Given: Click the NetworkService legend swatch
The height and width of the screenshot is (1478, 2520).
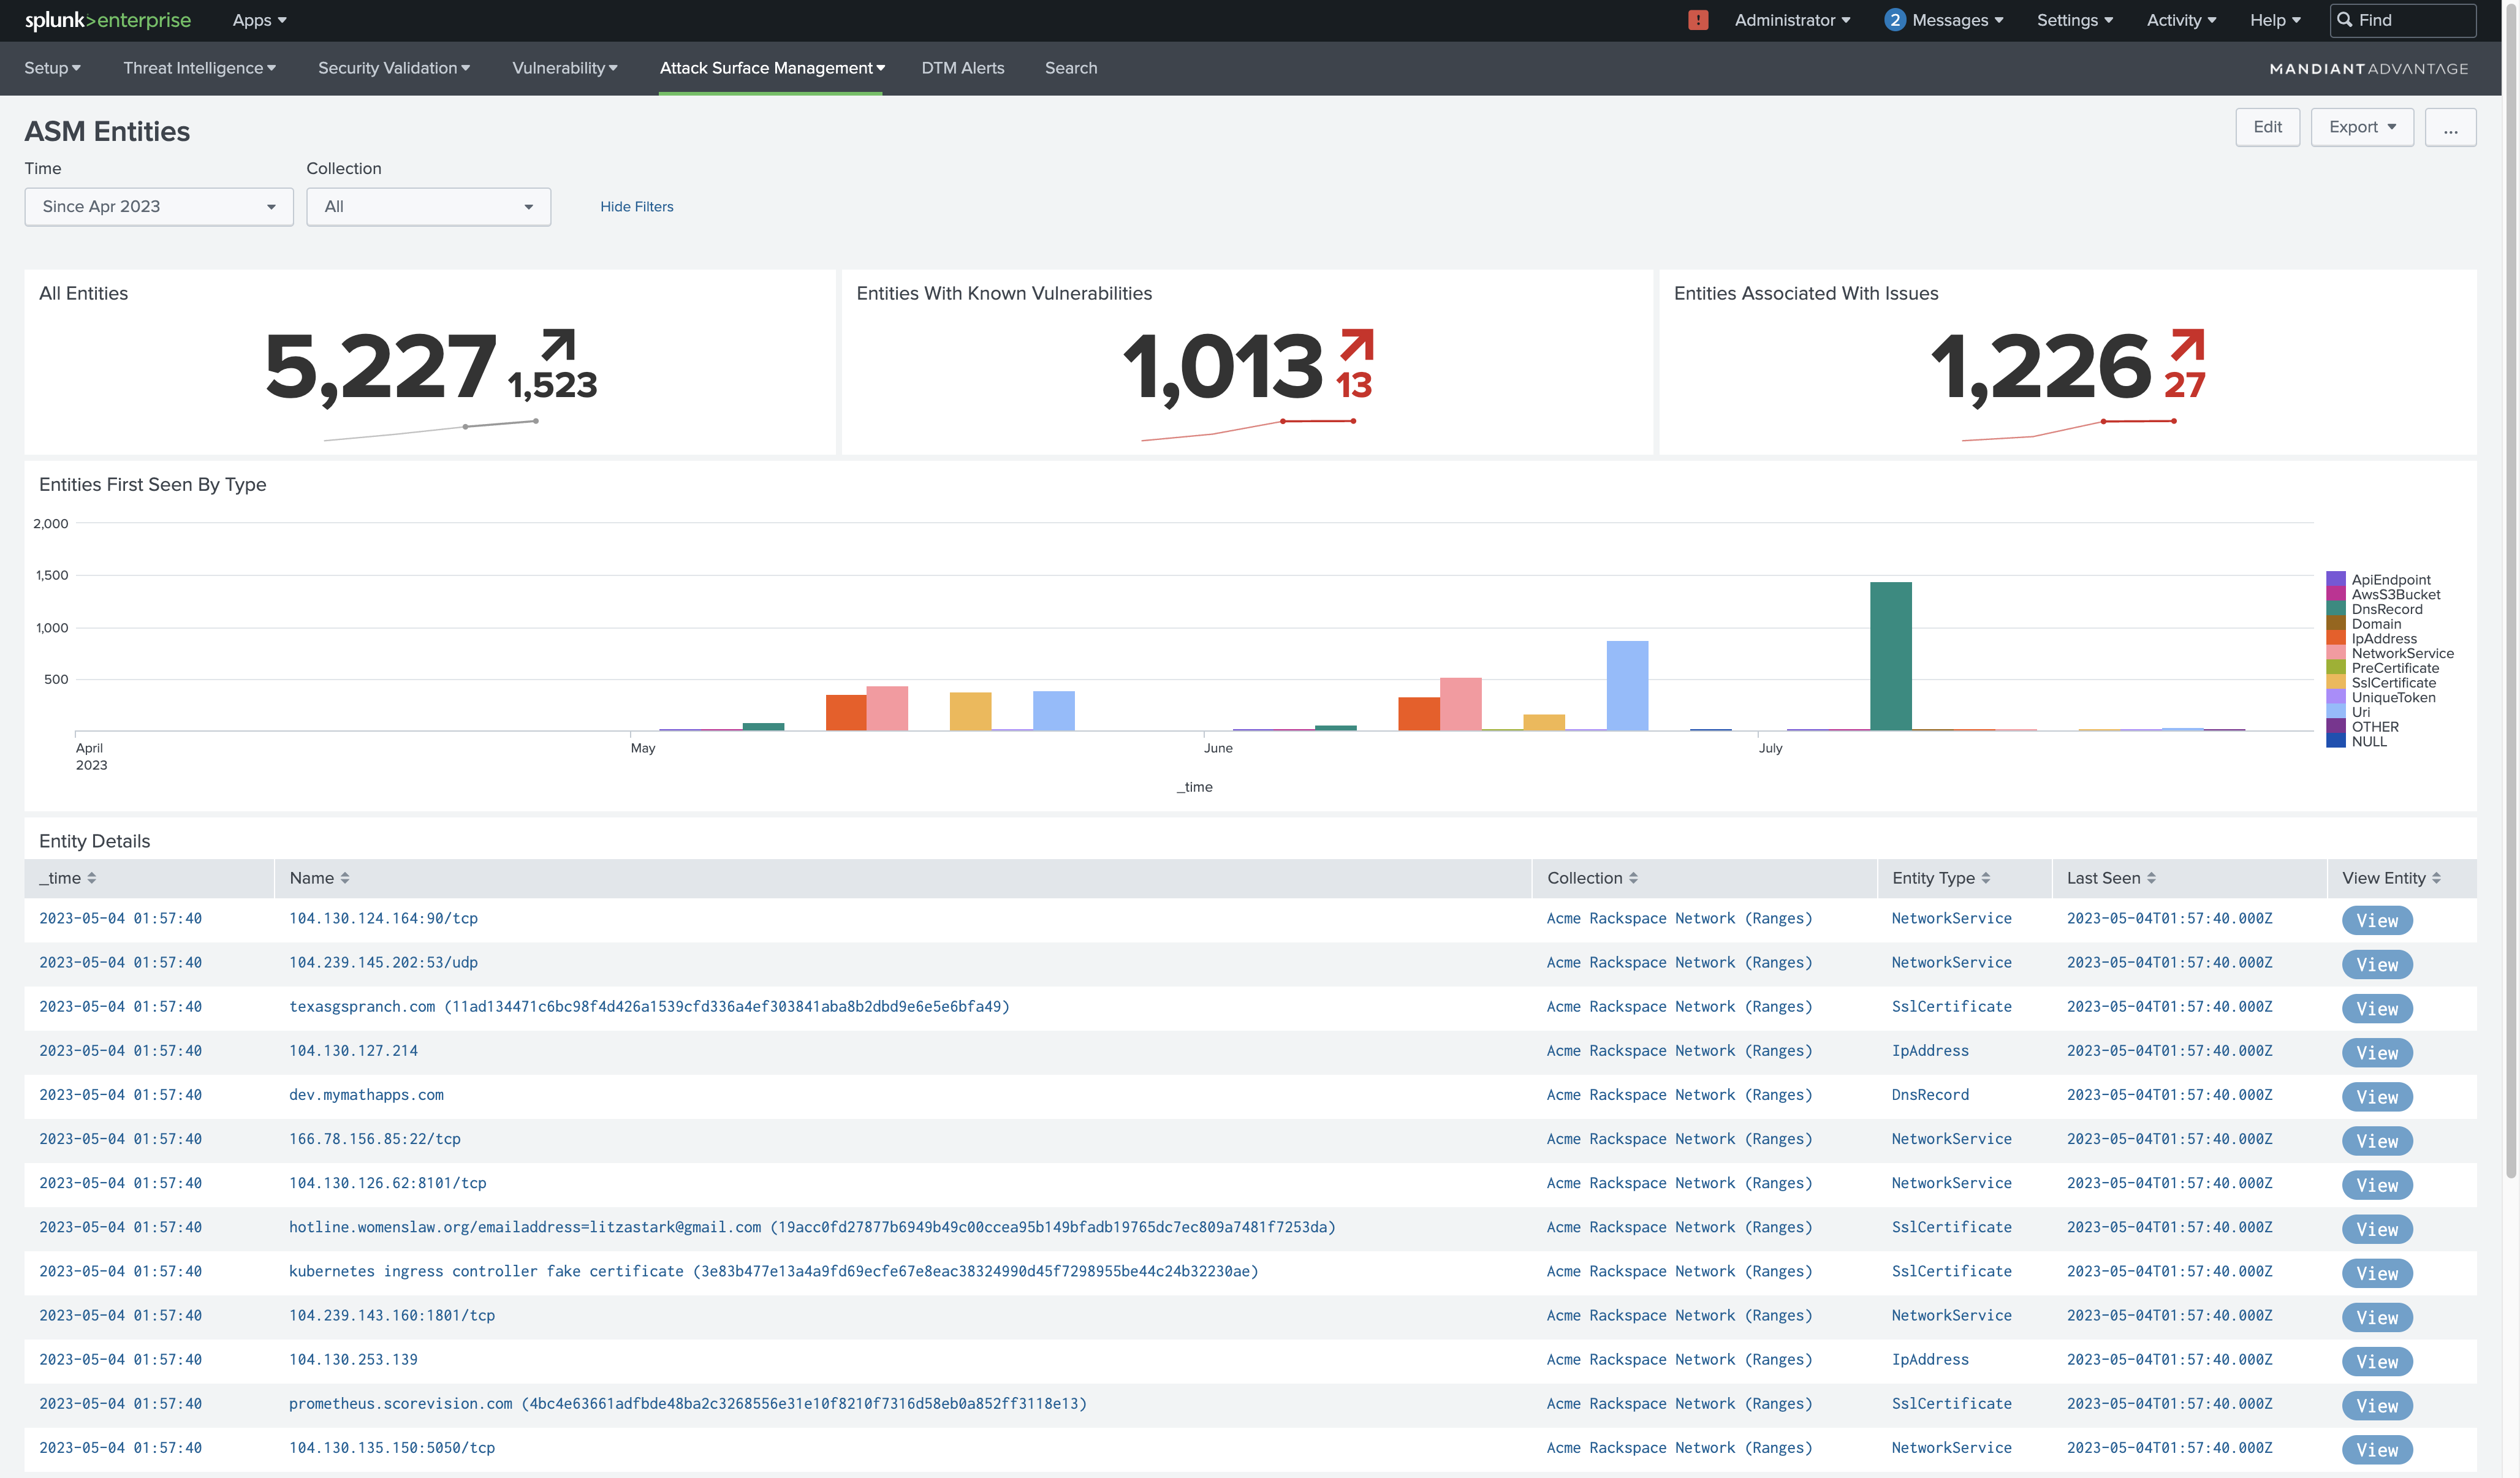Looking at the screenshot, I should tap(2335, 653).
